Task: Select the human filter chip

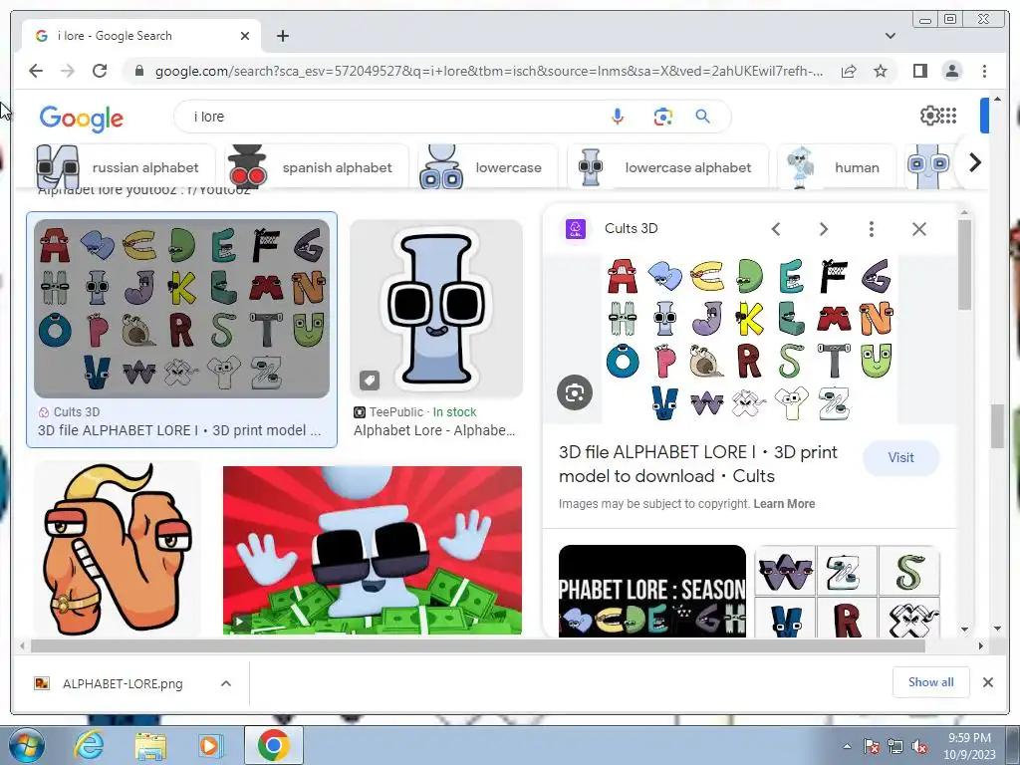Action: click(x=837, y=167)
